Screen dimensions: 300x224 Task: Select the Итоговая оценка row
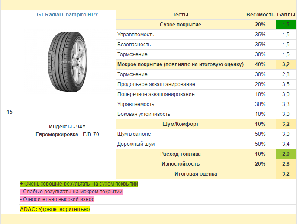pyautogui.click(x=206, y=174)
